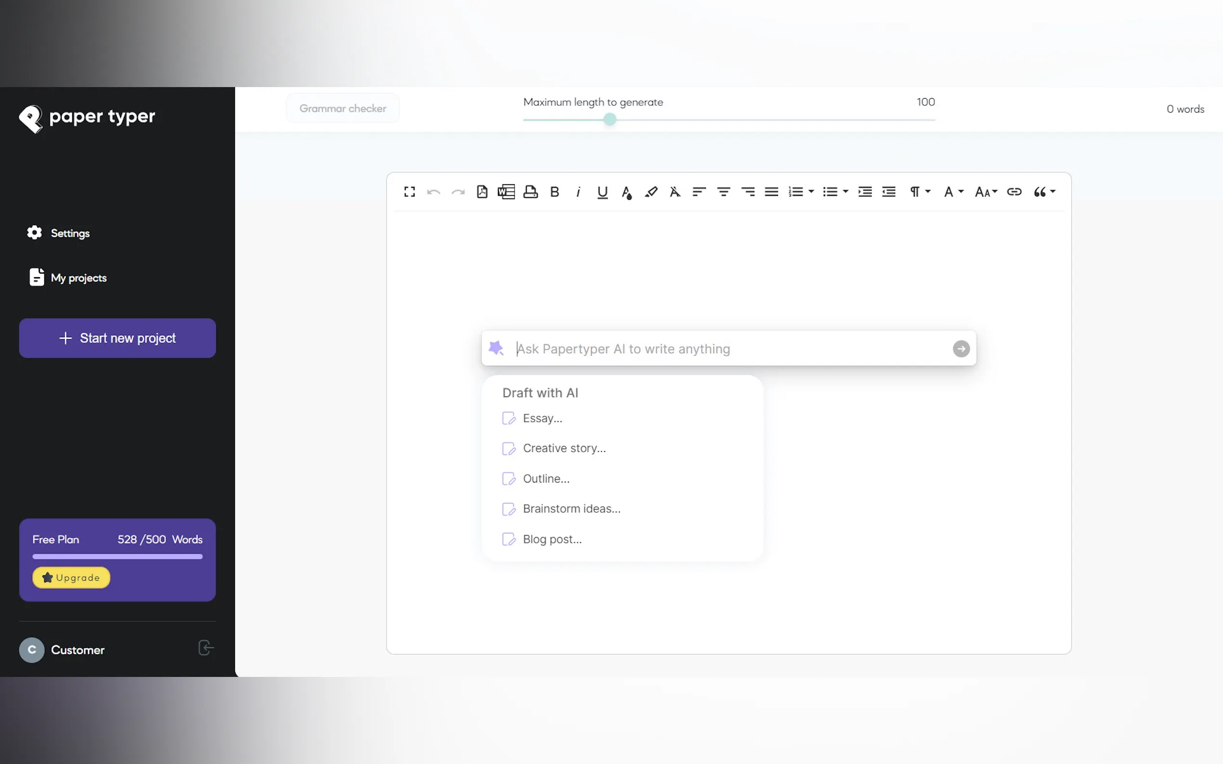Click the fullscreen editor icon
The height and width of the screenshot is (764, 1223).
coord(409,191)
